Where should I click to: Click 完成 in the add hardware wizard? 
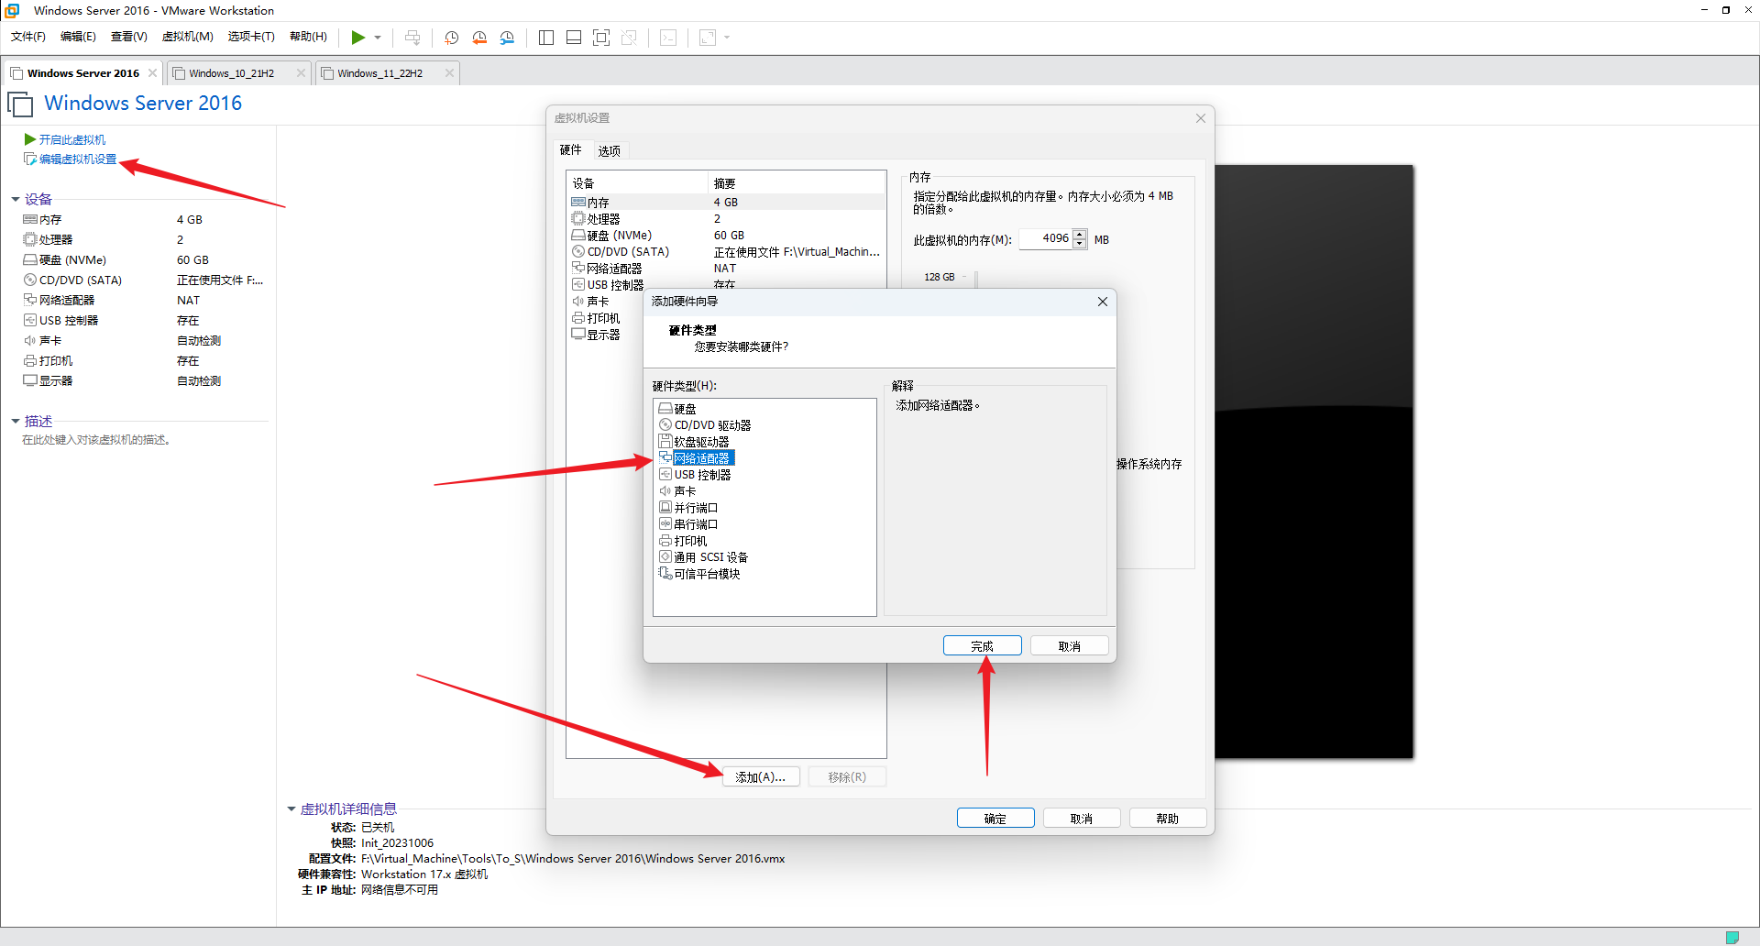pyautogui.click(x=983, y=646)
